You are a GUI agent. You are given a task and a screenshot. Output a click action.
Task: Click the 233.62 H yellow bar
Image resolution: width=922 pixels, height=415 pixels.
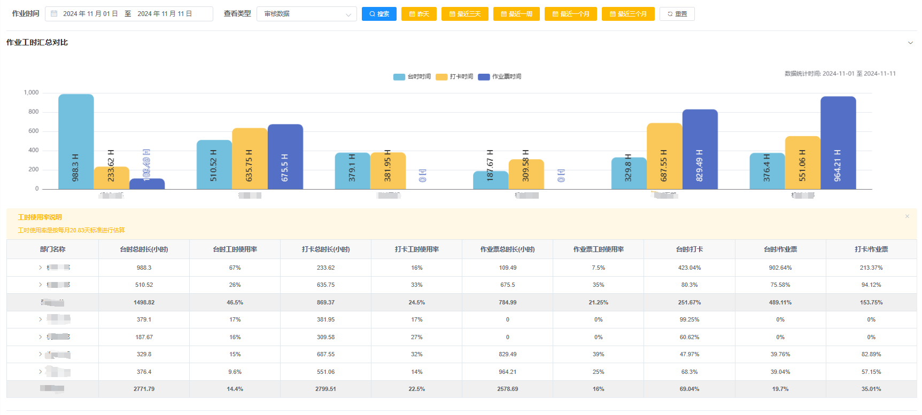[x=112, y=178]
